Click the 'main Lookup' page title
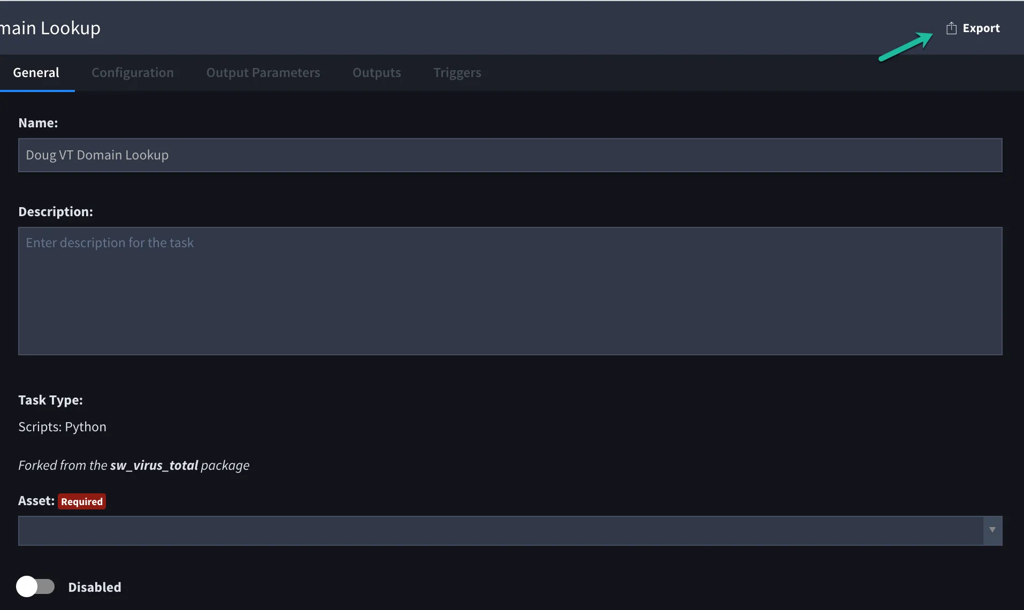The image size is (1024, 610). point(50,28)
